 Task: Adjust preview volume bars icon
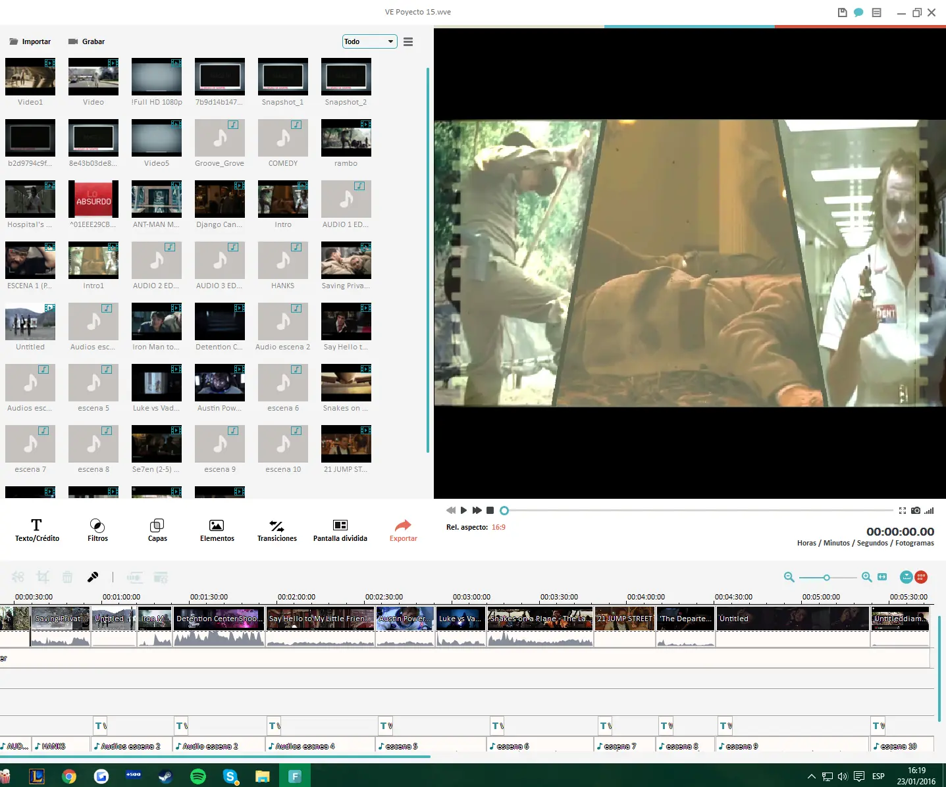929,511
